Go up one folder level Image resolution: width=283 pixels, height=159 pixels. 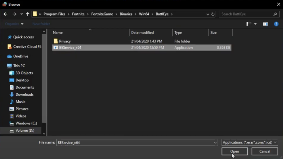click(x=27, y=14)
